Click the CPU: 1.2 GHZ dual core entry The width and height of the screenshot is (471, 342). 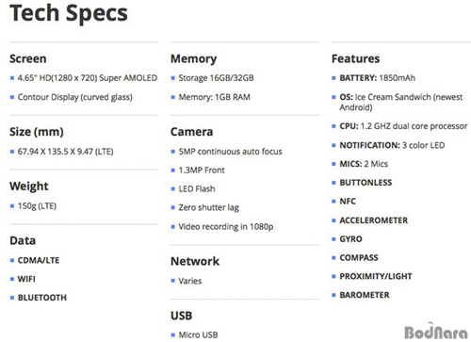coord(403,126)
